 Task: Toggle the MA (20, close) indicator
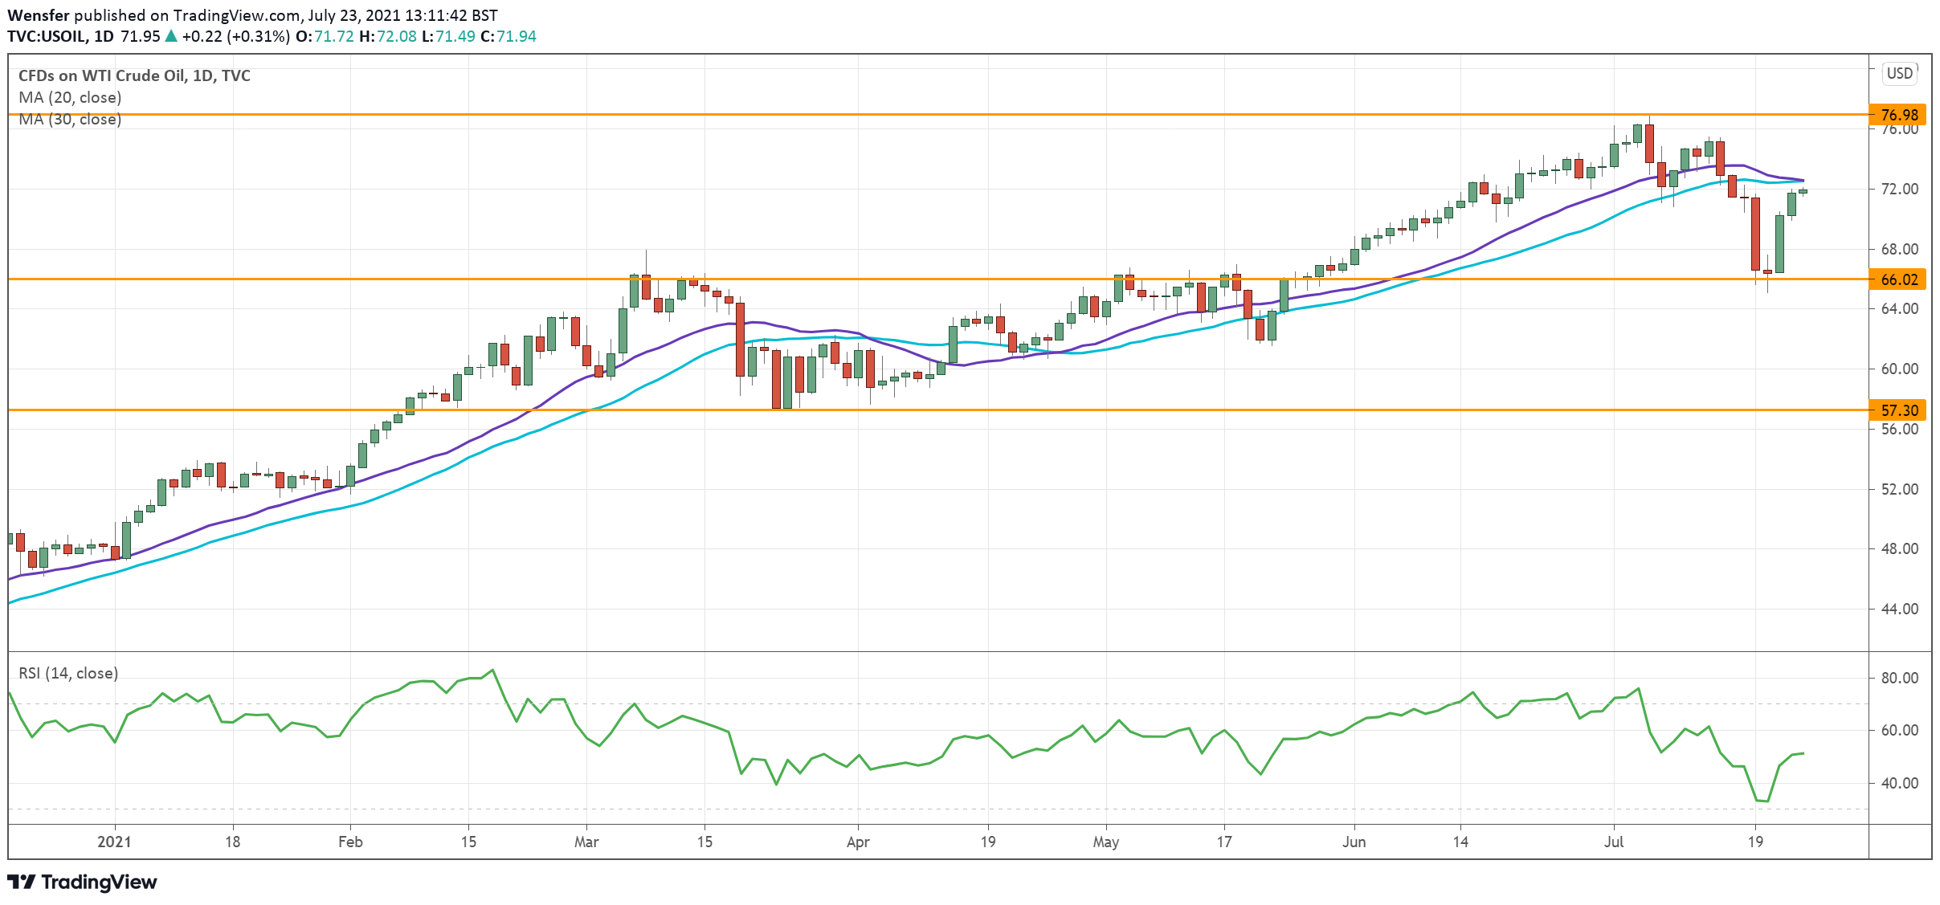click(x=68, y=97)
